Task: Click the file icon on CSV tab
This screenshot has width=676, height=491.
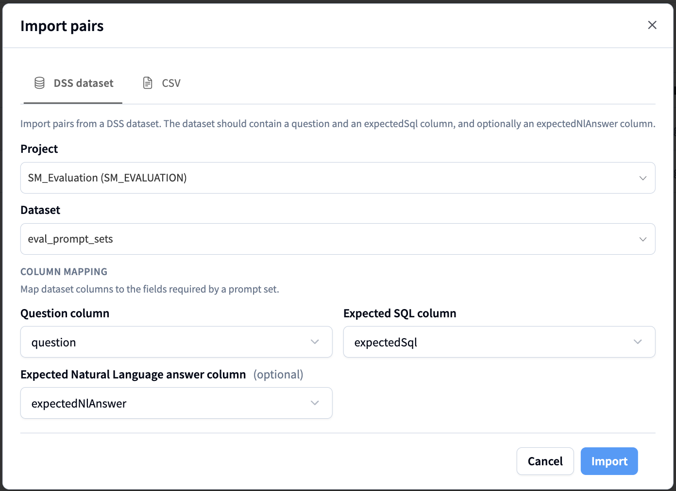Action: [x=148, y=83]
